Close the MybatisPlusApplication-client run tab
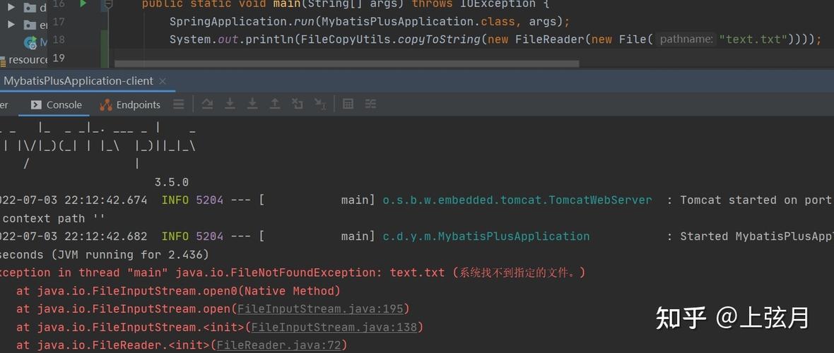 point(163,81)
